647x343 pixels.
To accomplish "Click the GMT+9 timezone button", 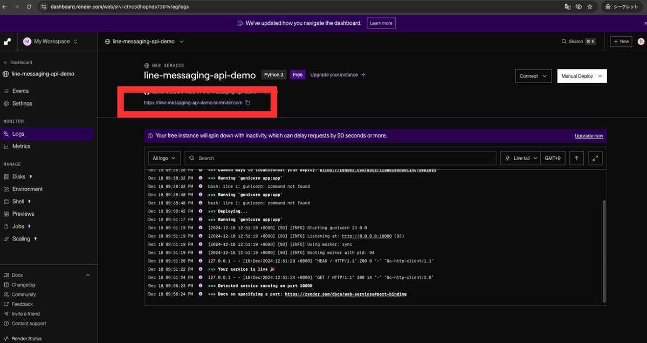I will (553, 158).
